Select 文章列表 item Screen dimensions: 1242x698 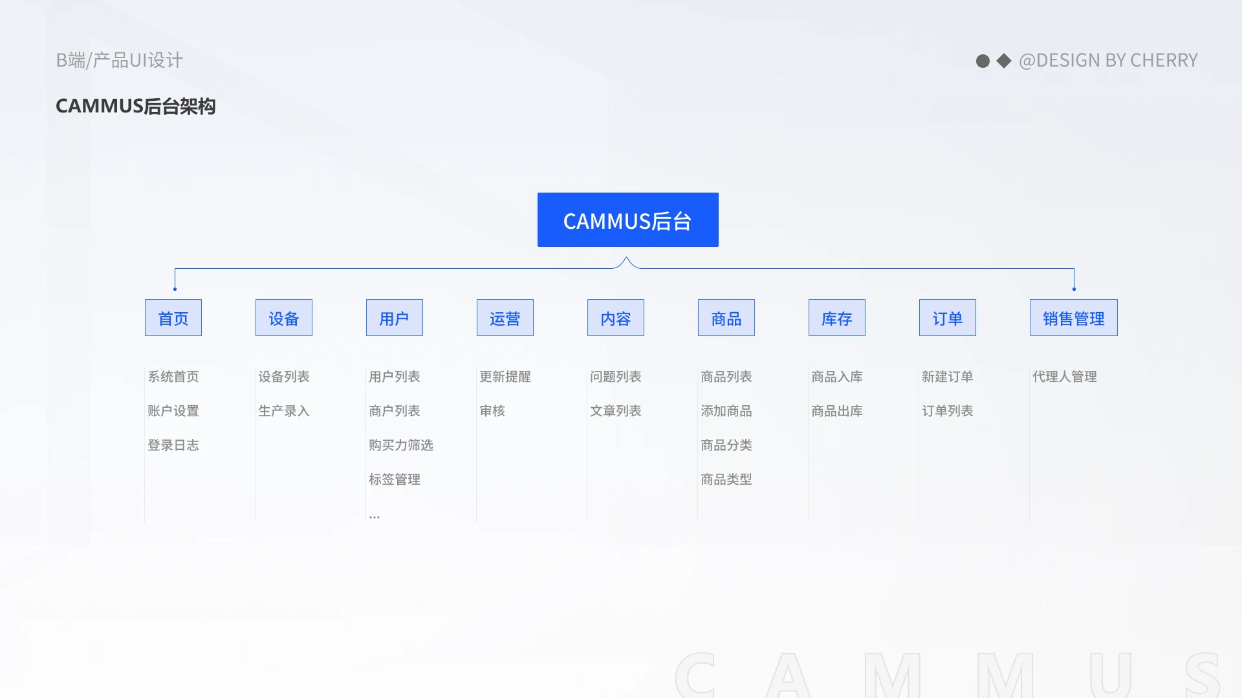click(616, 411)
